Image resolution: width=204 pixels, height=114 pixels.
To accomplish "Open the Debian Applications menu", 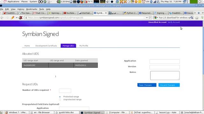I will (11, 2).
